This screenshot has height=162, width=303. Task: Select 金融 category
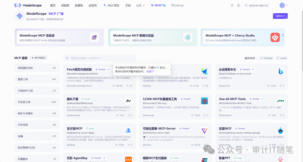tap(37, 136)
